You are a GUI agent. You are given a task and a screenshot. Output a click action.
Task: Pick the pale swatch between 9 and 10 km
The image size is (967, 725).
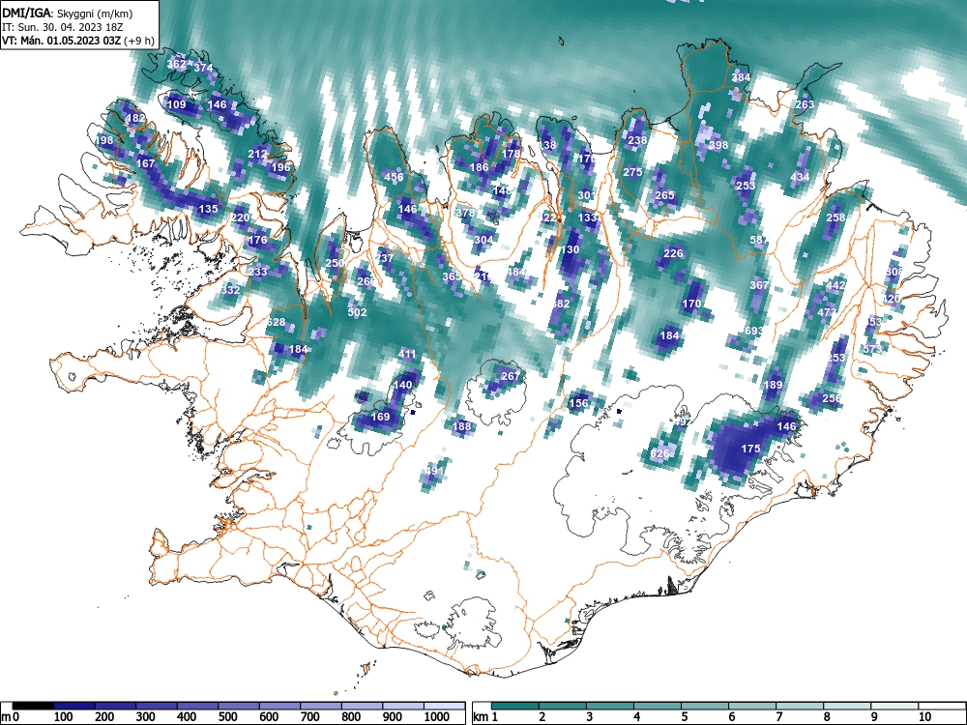coord(894,706)
